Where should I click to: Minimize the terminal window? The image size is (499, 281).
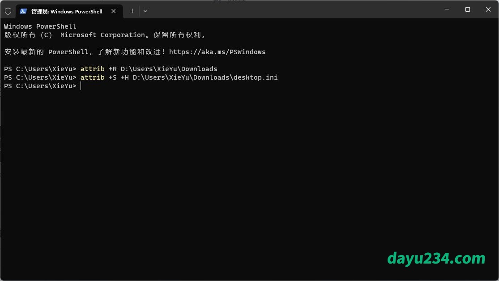pos(447,9)
